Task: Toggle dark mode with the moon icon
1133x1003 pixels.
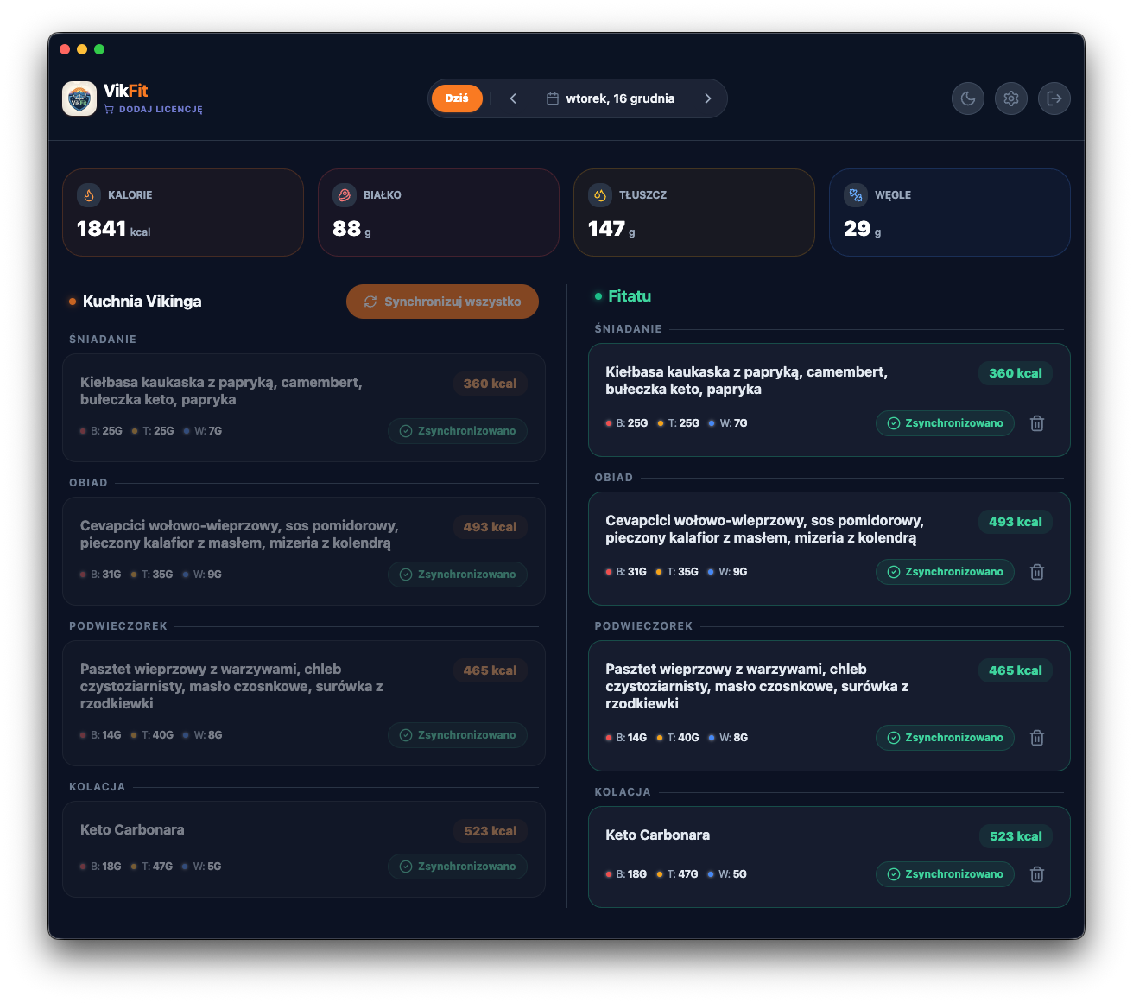Action: coord(967,98)
